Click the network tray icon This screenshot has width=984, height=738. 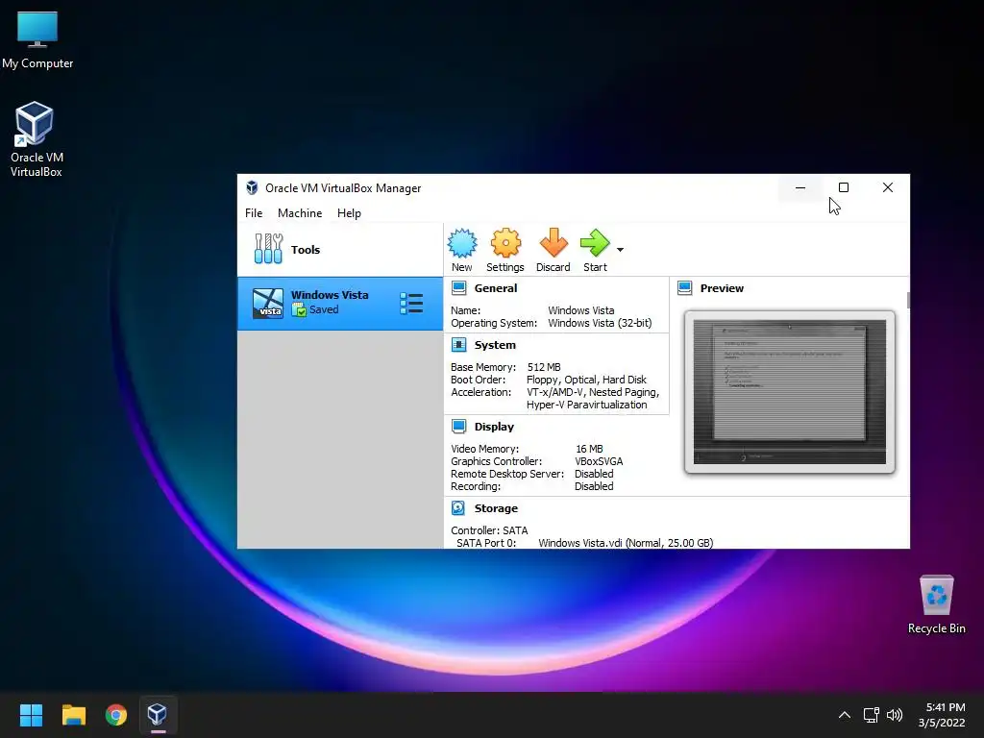click(x=871, y=715)
